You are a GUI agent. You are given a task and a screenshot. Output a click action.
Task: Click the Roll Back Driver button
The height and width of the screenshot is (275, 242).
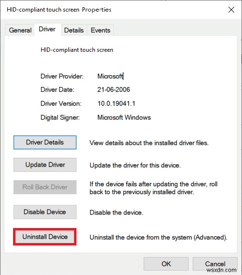tap(45, 187)
